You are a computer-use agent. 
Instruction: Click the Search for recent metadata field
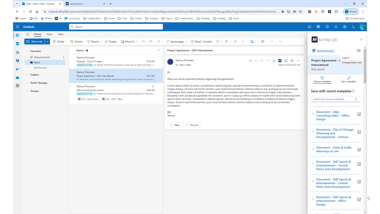click(x=335, y=99)
